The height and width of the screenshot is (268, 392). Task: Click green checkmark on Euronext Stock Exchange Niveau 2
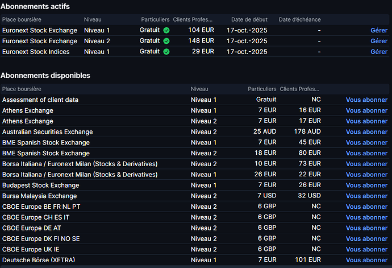click(x=166, y=41)
